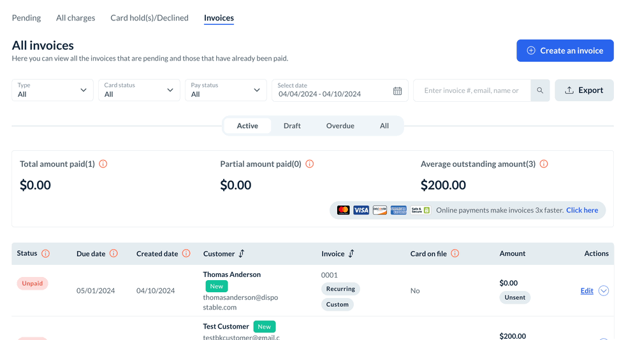Sort by Invoice column arrows
This screenshot has width=626, height=340.
[x=351, y=253]
